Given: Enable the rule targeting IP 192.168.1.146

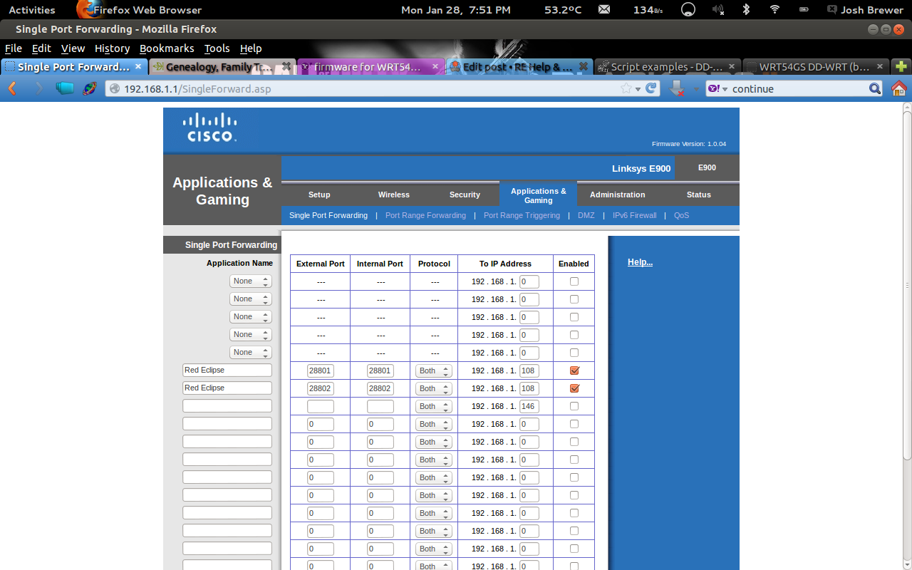Looking at the screenshot, I should point(574,406).
